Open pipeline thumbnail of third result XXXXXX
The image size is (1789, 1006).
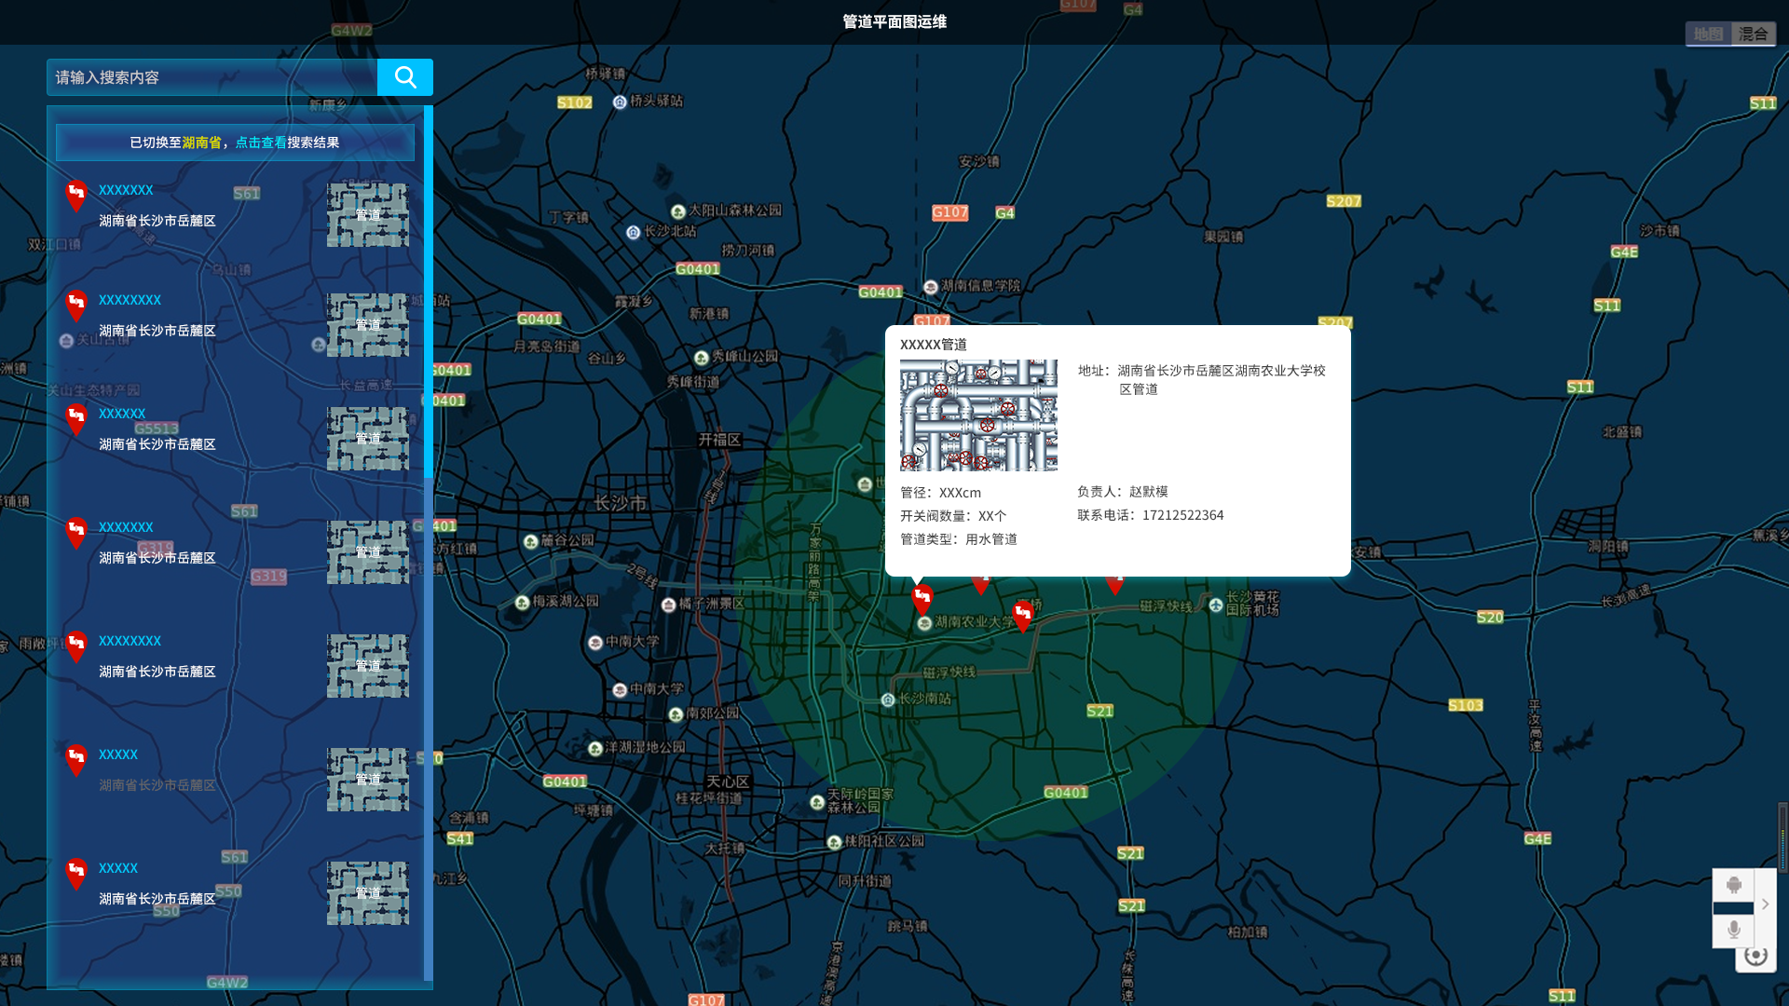368,439
